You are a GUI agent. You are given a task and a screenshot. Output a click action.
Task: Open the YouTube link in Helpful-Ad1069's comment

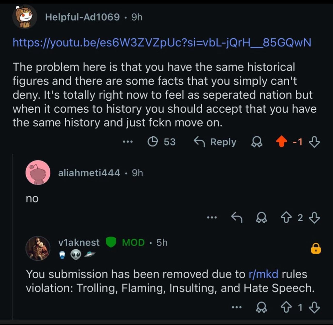(162, 43)
